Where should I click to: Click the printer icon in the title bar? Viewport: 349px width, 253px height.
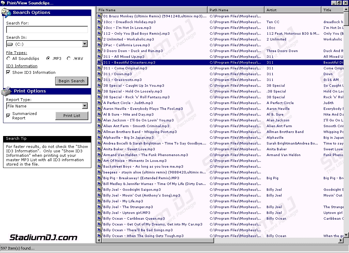(x=3, y=3)
